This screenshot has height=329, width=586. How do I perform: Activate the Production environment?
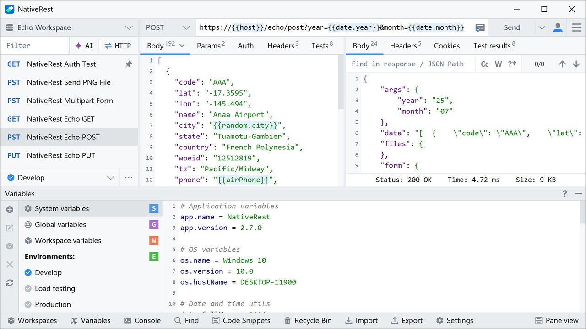(53, 304)
